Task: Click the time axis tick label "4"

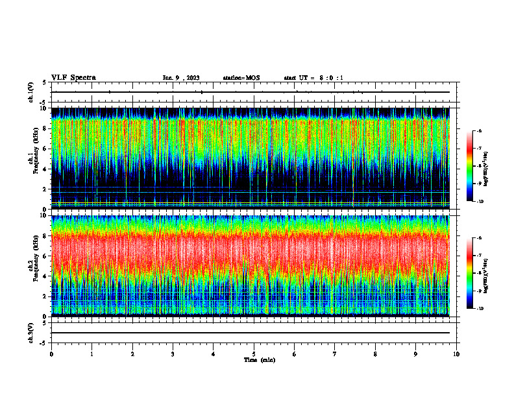Action: [x=214, y=354]
